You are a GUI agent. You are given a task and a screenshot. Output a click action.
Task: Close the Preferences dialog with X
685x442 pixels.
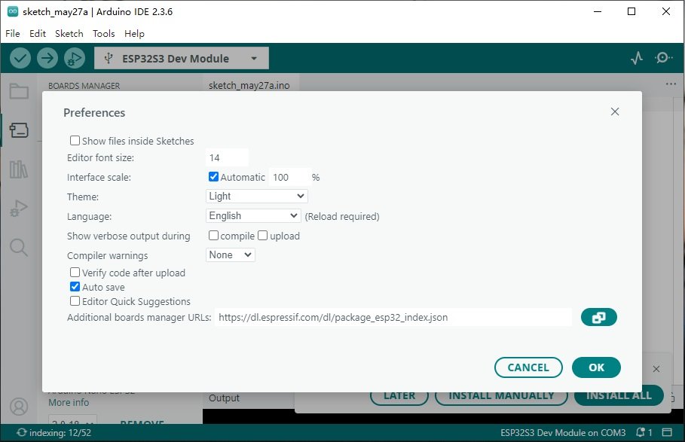click(615, 111)
